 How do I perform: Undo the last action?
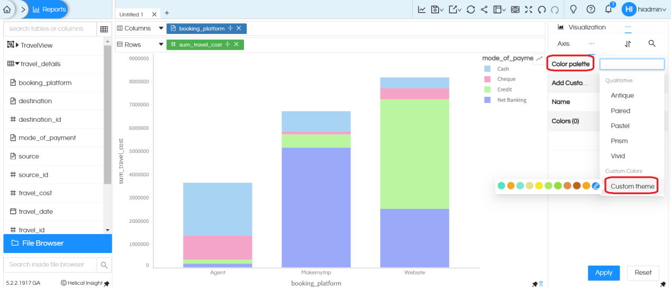tap(541, 10)
